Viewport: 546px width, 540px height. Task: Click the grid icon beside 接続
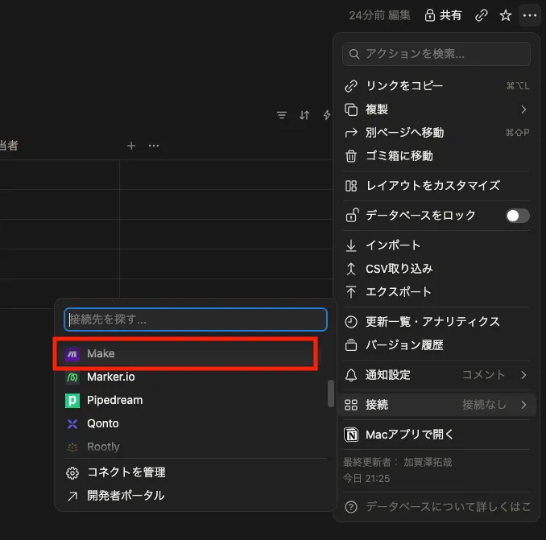pos(351,405)
